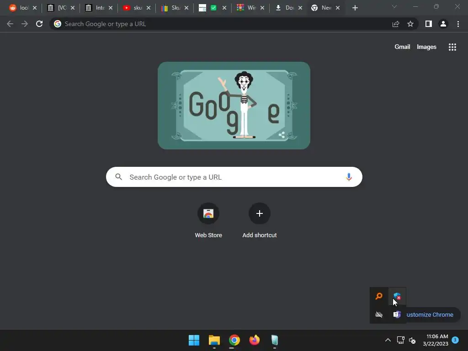Close the Downloads tab

click(x=300, y=8)
